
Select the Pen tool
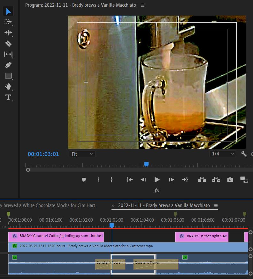pos(8,65)
